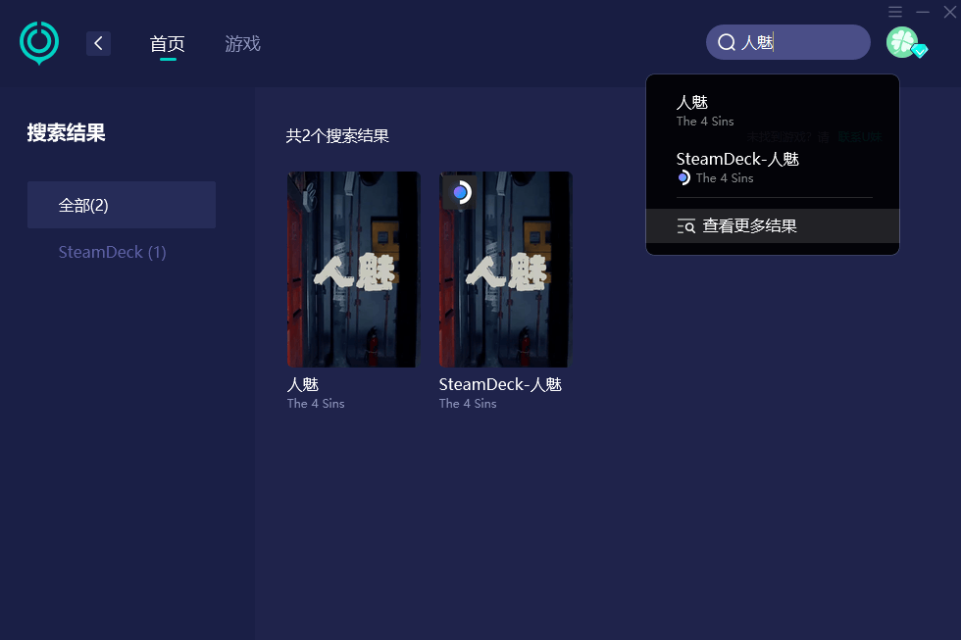The width and height of the screenshot is (961, 640).
Task: Switch to the 游戏 tab
Action: pos(243,44)
